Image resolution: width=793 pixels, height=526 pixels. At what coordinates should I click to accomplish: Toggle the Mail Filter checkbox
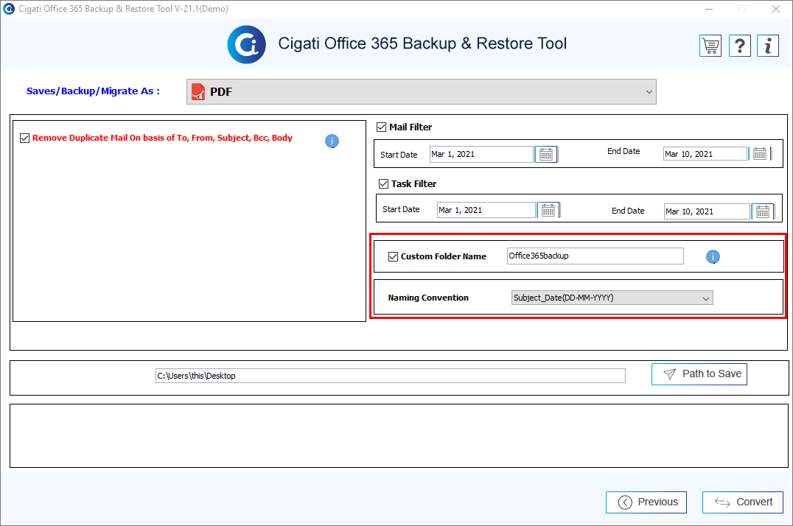click(381, 127)
